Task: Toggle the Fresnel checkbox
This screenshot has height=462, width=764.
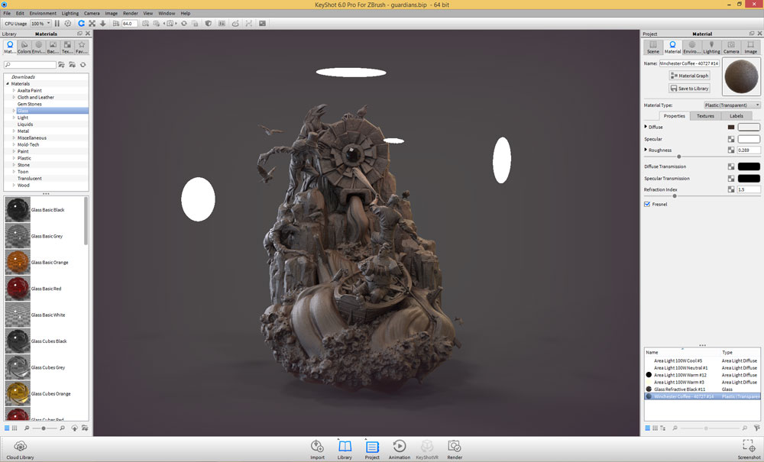Action: tap(647, 204)
